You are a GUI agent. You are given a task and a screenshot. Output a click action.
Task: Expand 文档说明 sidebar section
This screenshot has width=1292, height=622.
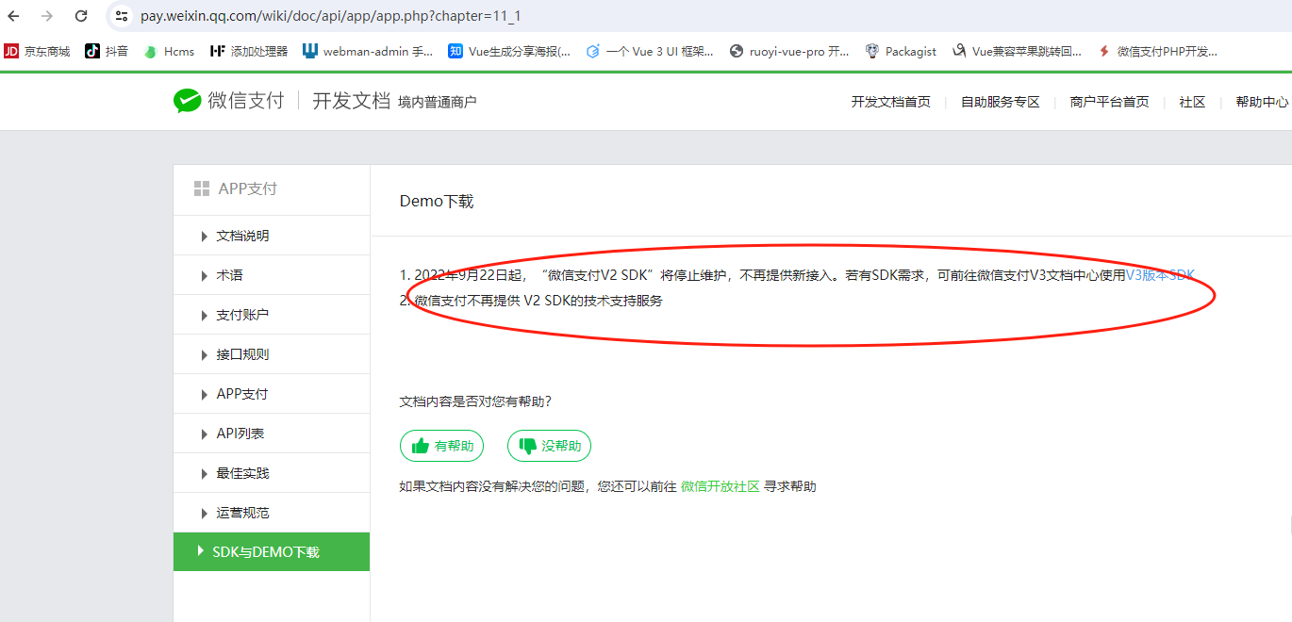click(x=272, y=236)
